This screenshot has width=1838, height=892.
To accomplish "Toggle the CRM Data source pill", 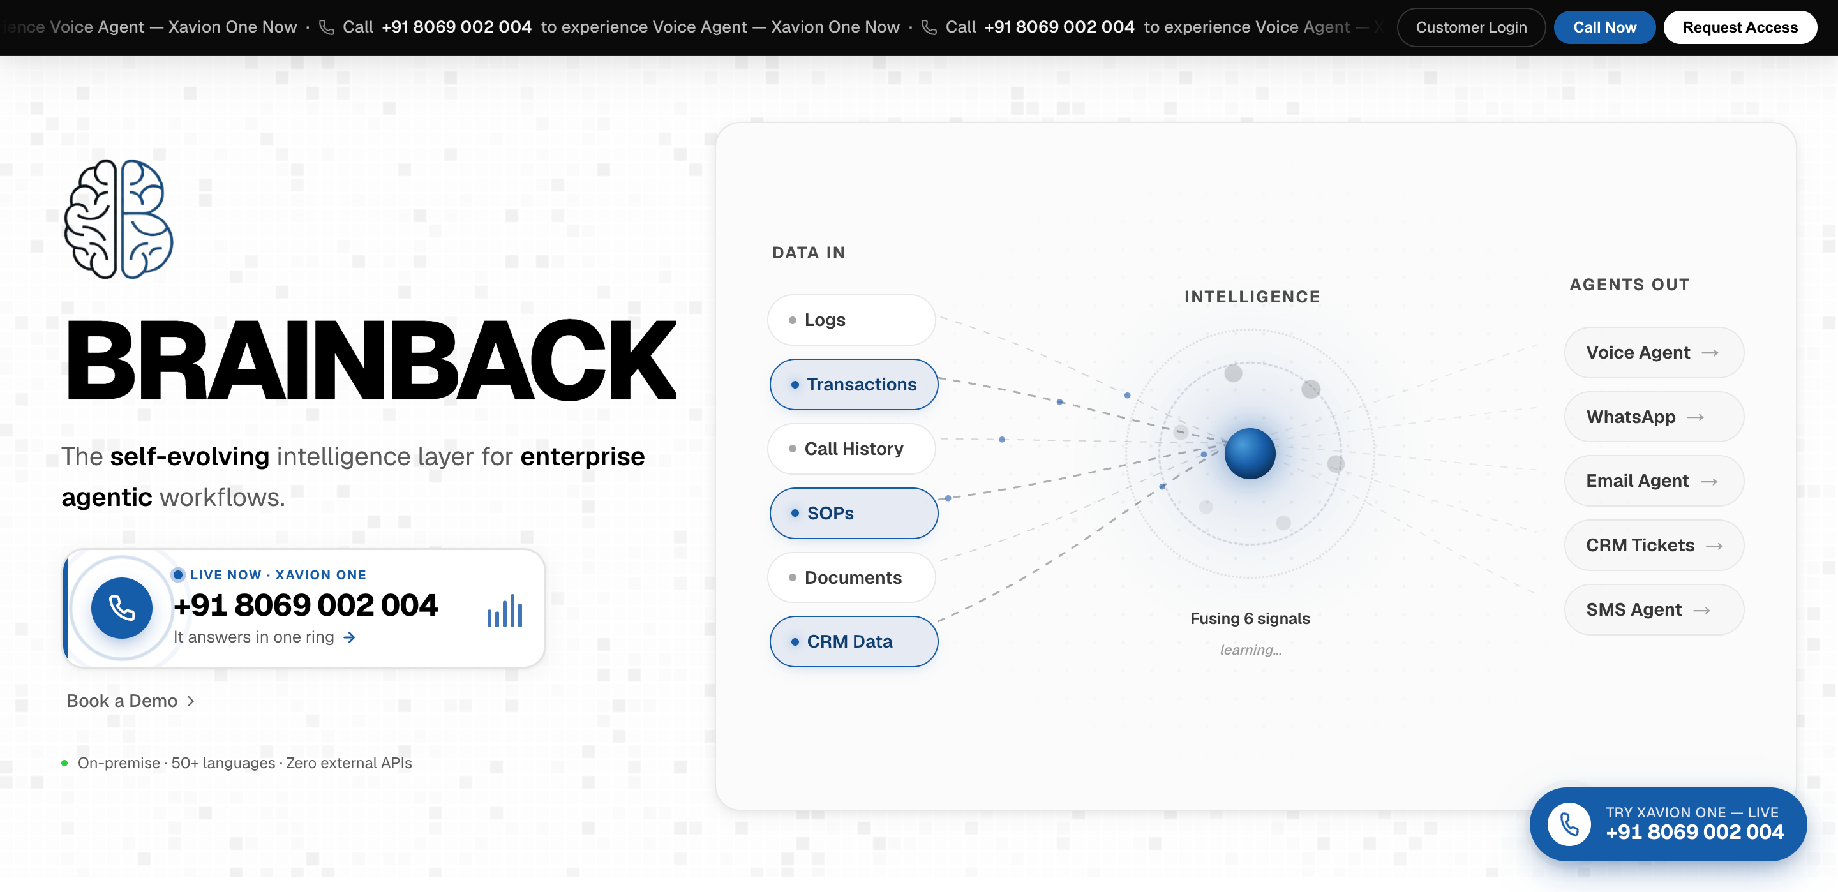I will pyautogui.click(x=853, y=641).
